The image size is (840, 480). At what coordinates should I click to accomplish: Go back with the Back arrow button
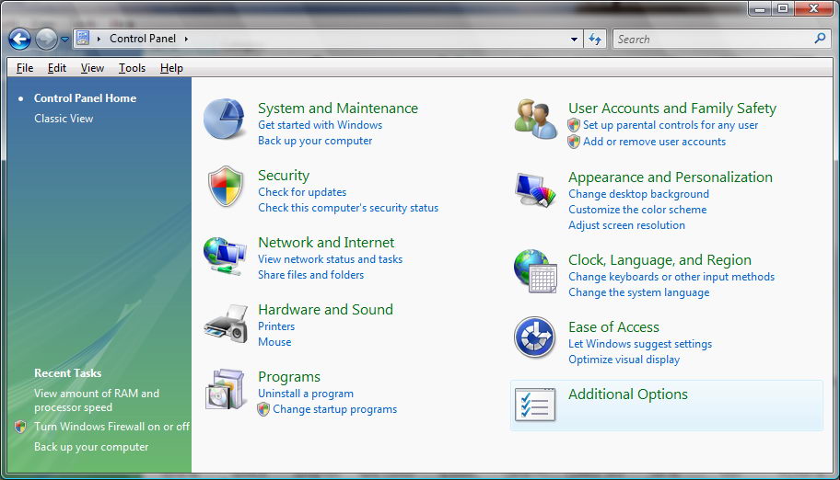pyautogui.click(x=20, y=39)
